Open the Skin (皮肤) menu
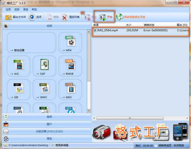Screen dimensions: 191x149 pos(17,10)
